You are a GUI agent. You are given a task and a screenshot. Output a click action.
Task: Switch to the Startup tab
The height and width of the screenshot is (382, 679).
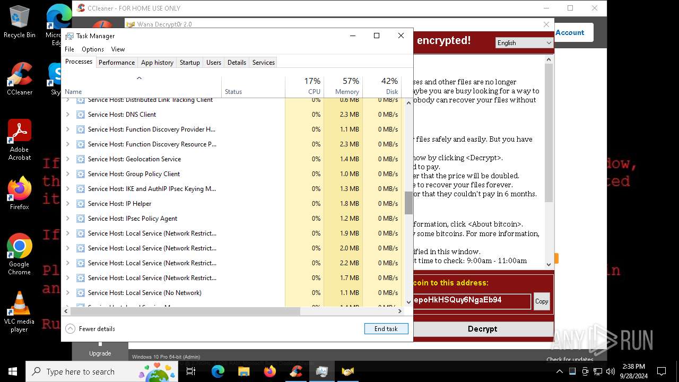coord(189,63)
